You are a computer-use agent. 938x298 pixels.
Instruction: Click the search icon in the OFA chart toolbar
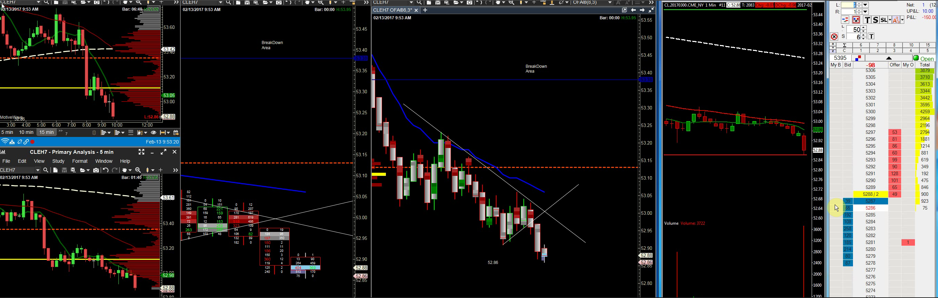click(x=419, y=2)
